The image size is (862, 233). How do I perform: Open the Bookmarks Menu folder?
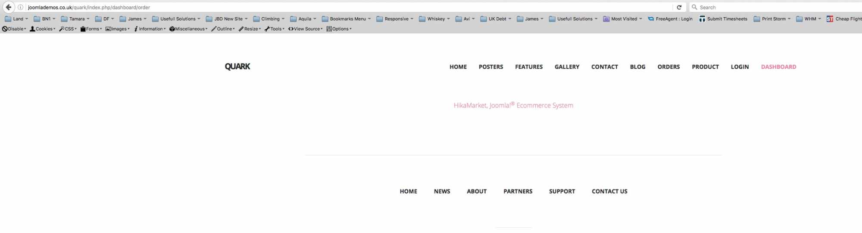point(347,19)
